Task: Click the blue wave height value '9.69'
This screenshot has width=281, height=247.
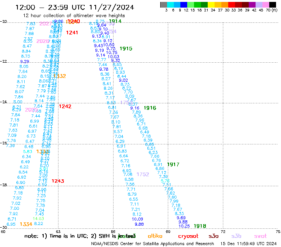Action: coord(181,218)
